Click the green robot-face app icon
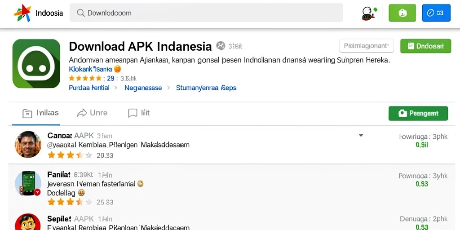 coord(36,64)
